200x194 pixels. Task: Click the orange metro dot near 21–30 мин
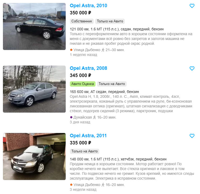coord(71,50)
